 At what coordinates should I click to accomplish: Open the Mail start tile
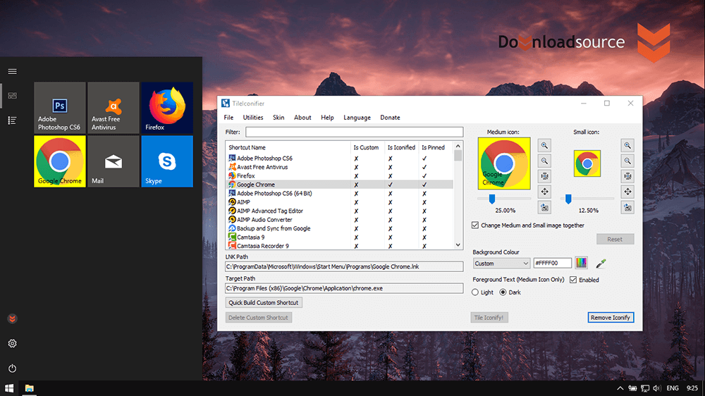[x=114, y=161]
